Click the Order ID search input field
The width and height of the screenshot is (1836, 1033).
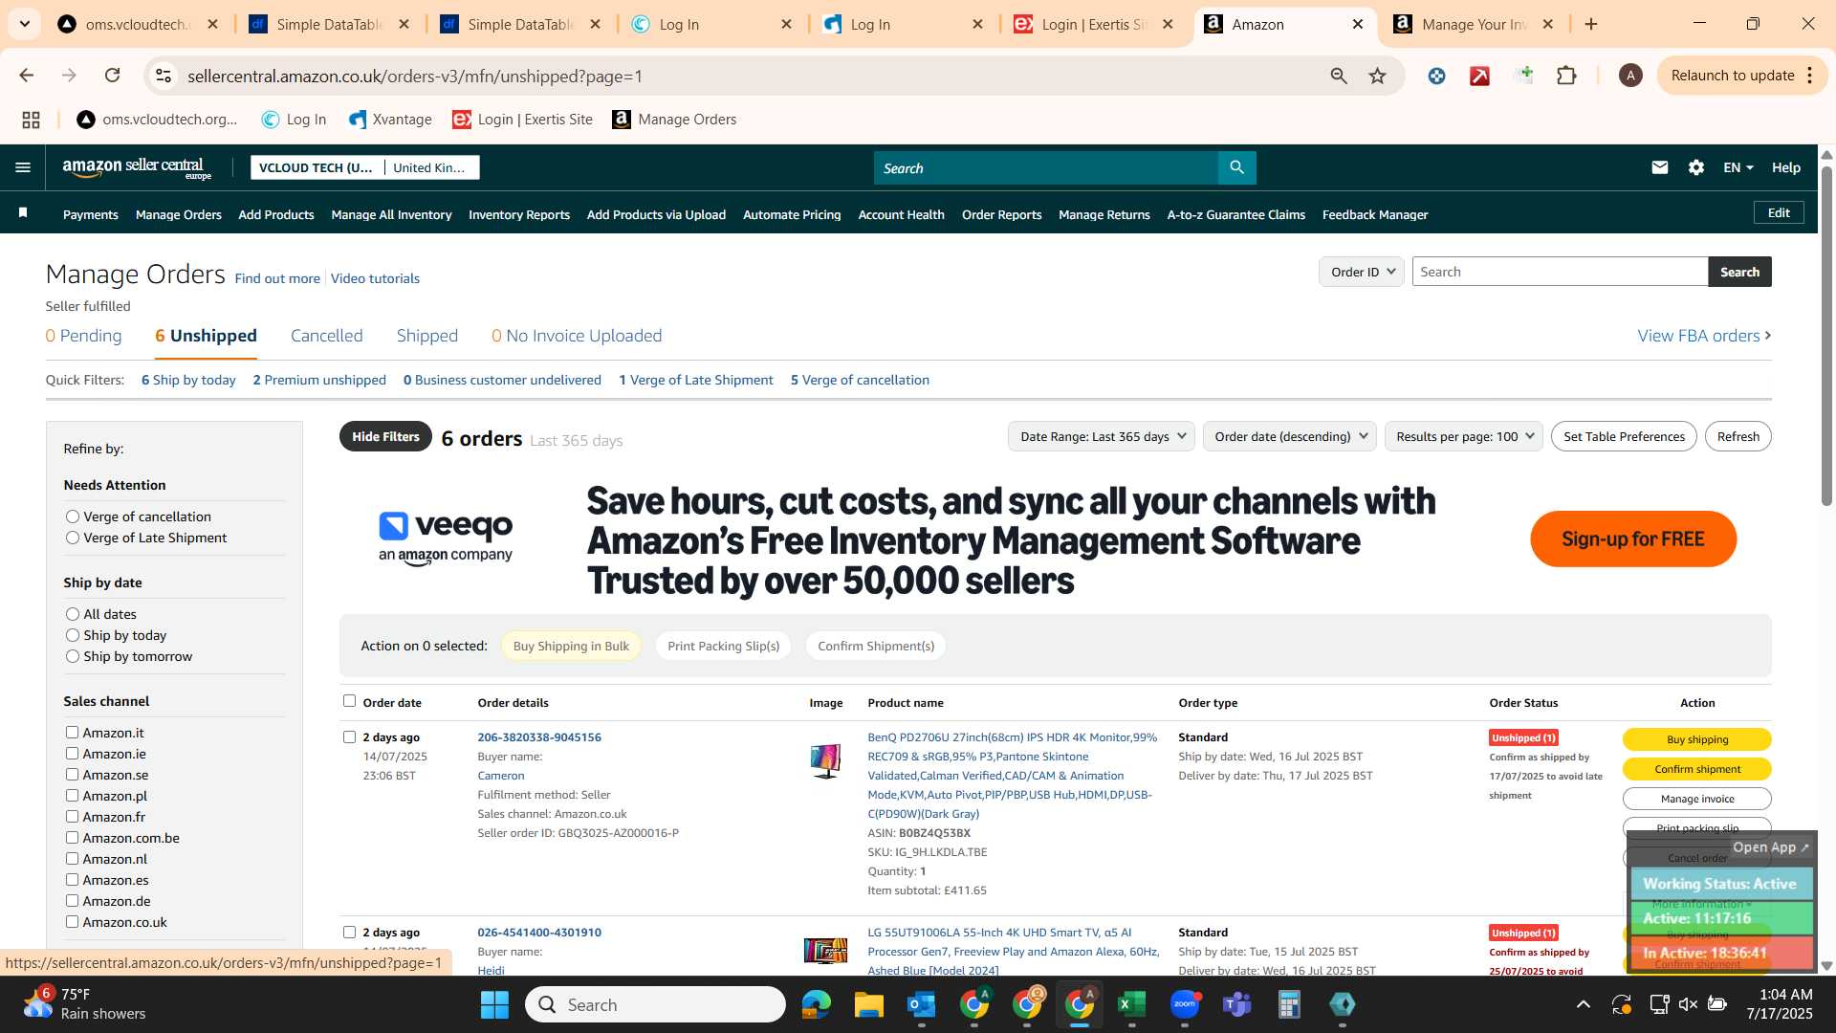pyautogui.click(x=1560, y=272)
